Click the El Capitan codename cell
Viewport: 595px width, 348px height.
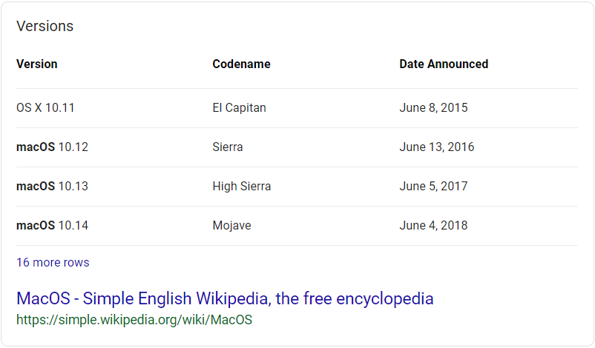[239, 108]
